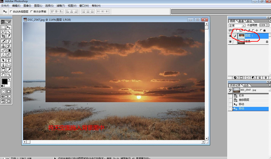Open the Layers panel flyout menu
The height and width of the screenshot is (159, 271).
click(x=270, y=21)
